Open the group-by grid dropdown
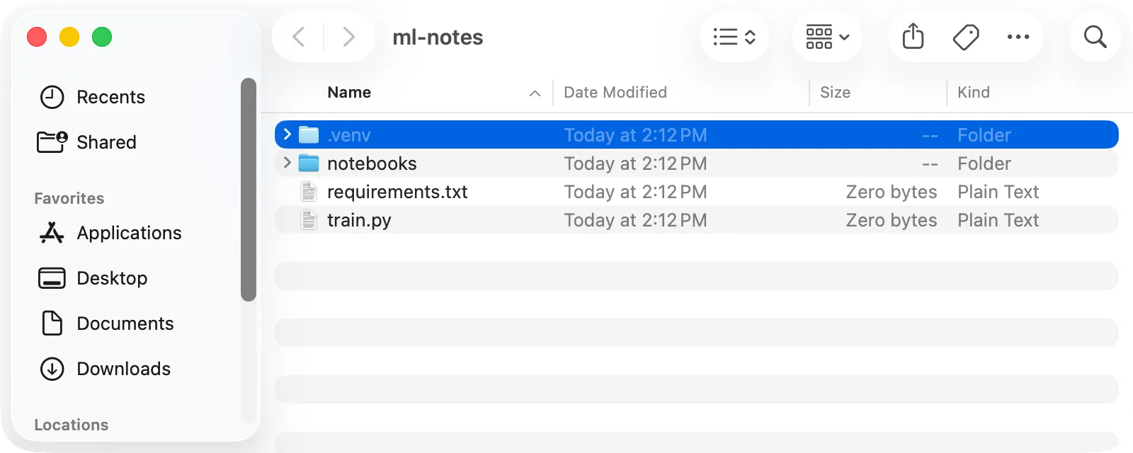 coord(827,37)
